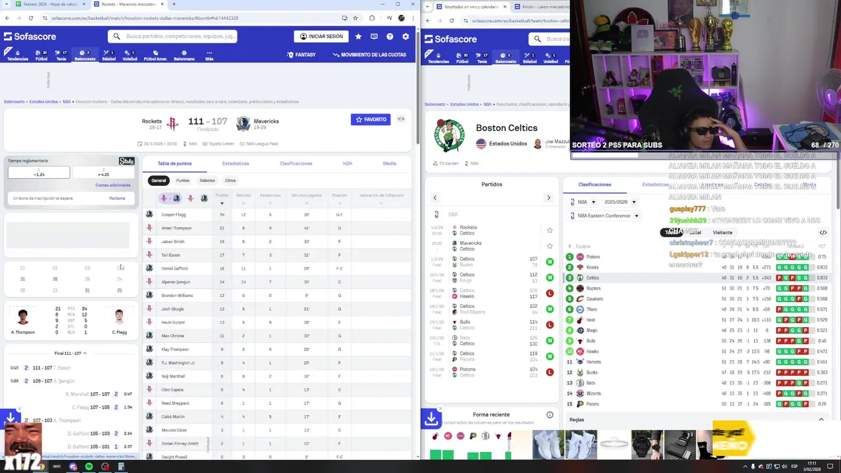
Task: Switch to Clasificaciones tab in match window
Action: click(x=296, y=164)
